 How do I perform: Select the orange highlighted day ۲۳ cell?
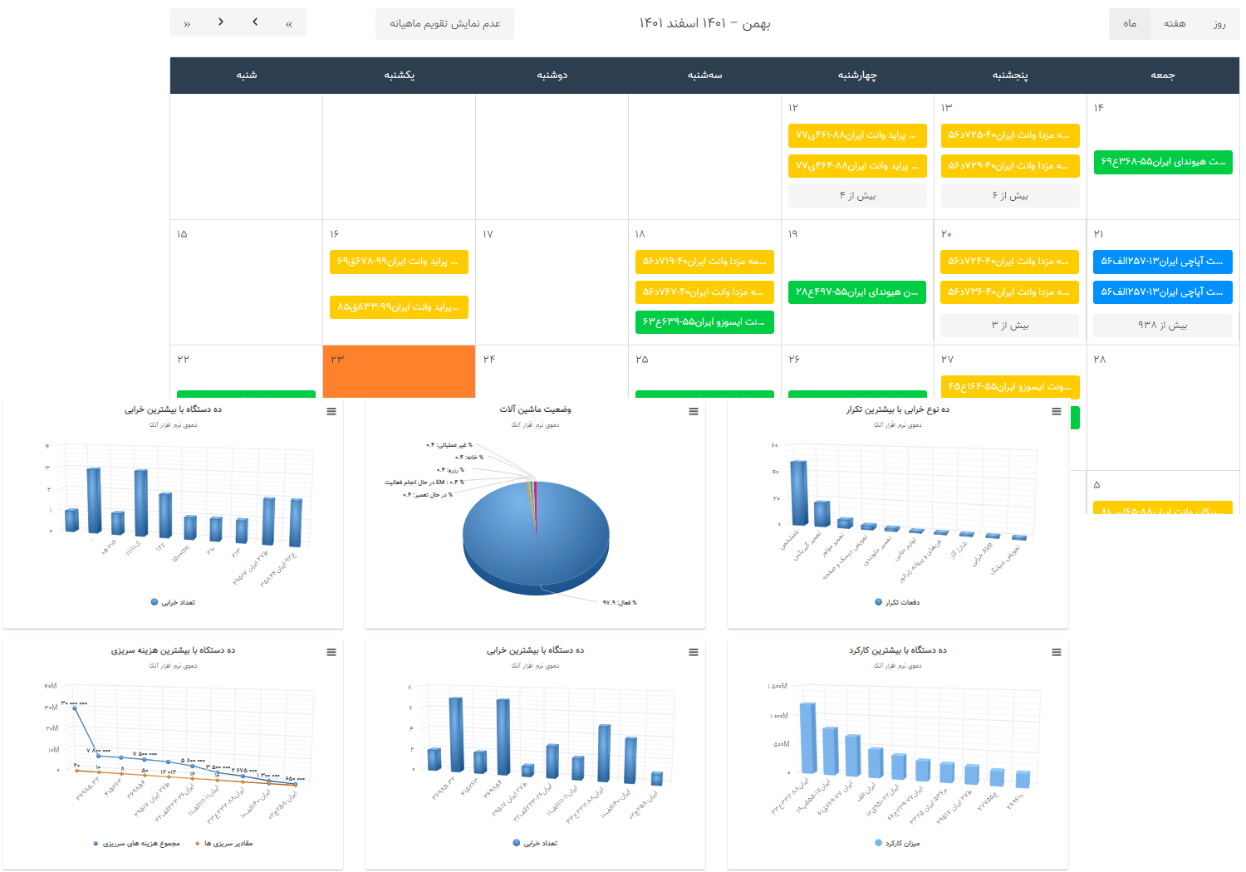pos(399,372)
